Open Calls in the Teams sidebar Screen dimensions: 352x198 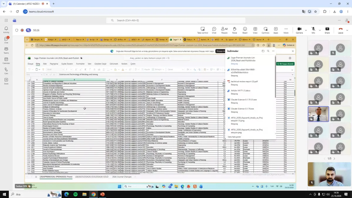tap(6, 71)
